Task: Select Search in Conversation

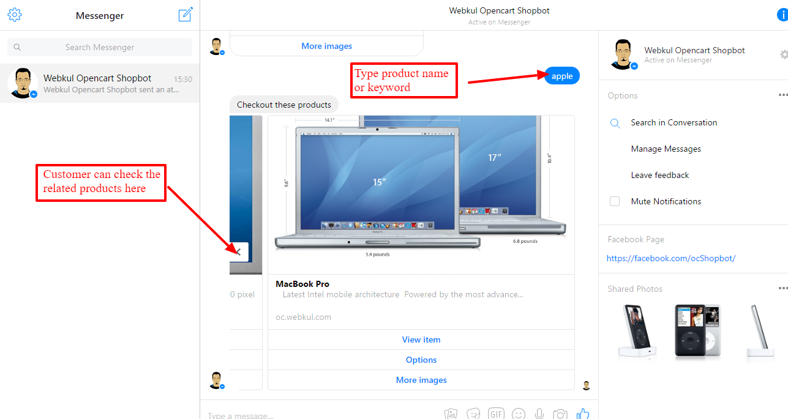Action: coord(674,122)
